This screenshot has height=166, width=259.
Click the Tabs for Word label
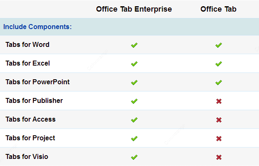point(27,44)
